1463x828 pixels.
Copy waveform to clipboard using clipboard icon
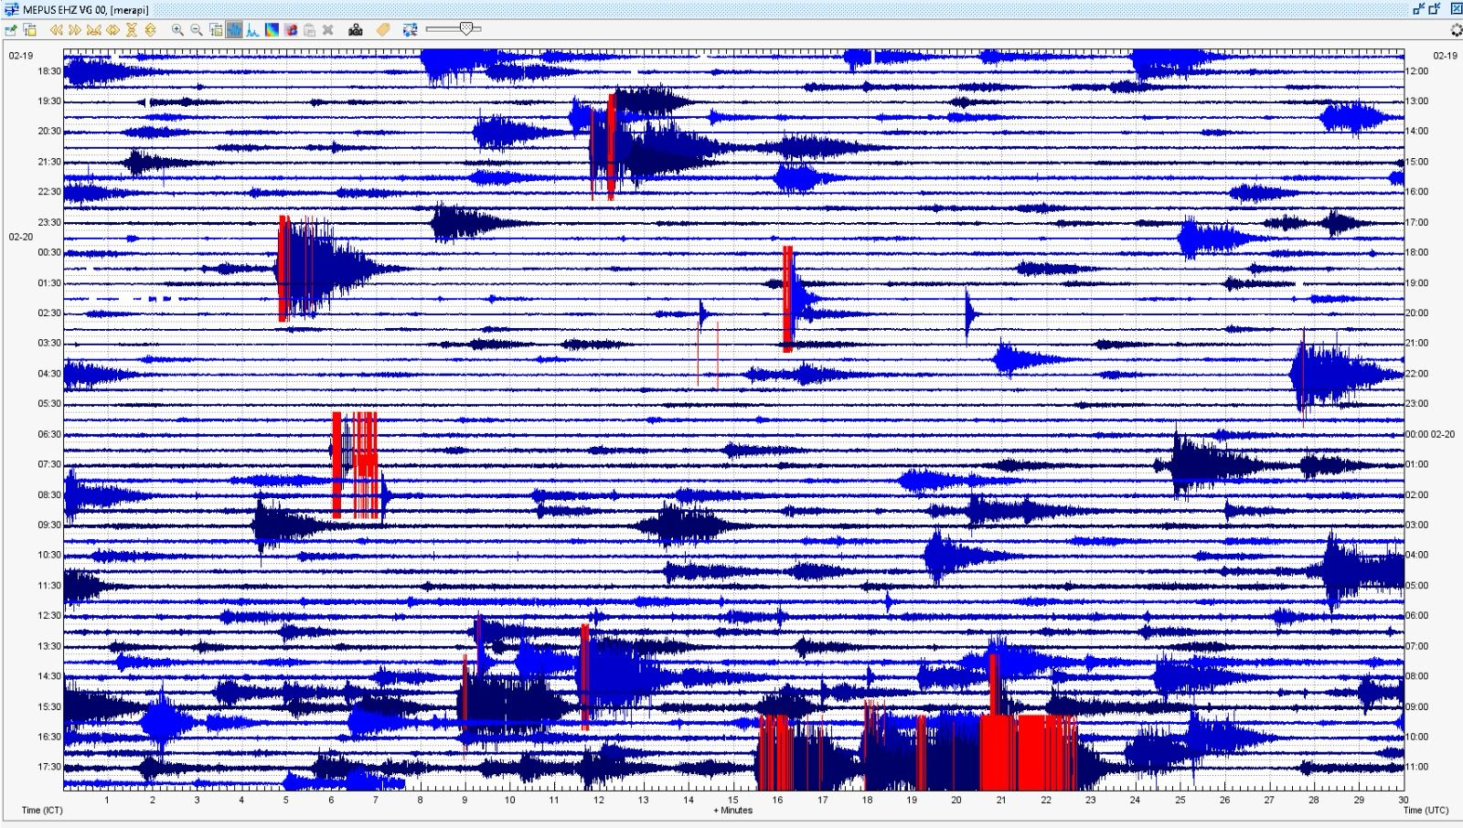point(310,28)
